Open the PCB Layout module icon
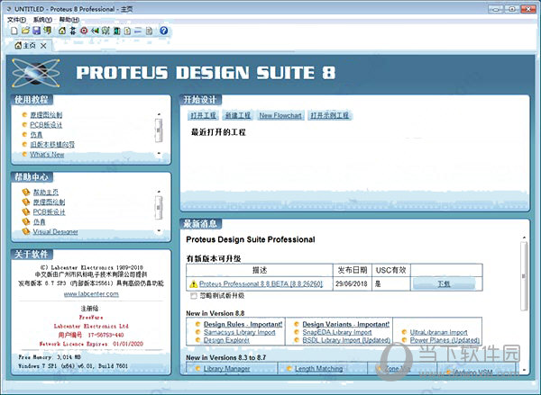Image resolution: width=541 pixels, height=395 pixels. (x=84, y=31)
